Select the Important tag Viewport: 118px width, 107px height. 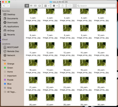[10, 76]
